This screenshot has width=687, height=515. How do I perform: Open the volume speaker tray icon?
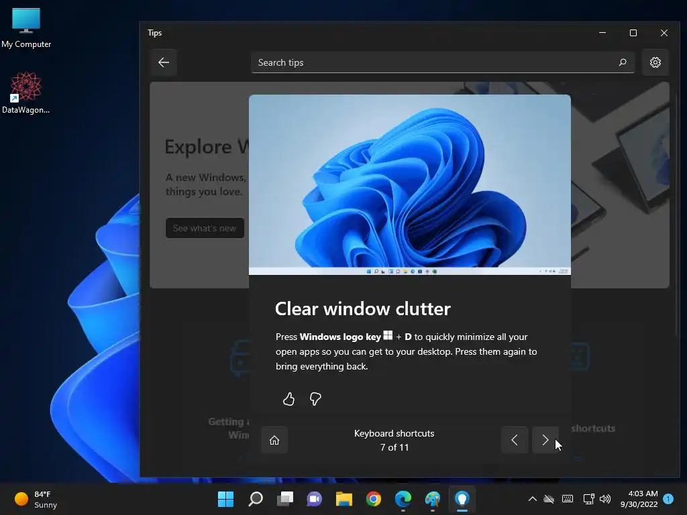[x=605, y=499]
